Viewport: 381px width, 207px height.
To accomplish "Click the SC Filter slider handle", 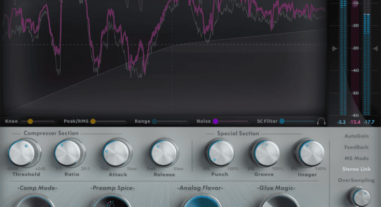I will pyautogui.click(x=282, y=122).
